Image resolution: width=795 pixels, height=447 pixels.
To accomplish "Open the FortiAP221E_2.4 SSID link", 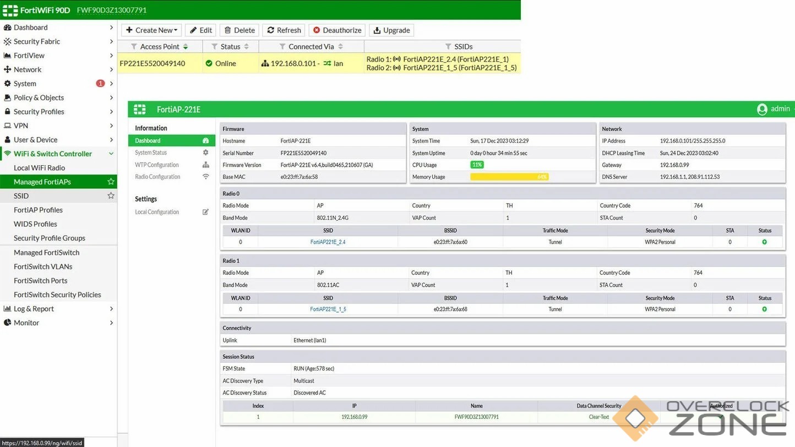I will tap(328, 242).
